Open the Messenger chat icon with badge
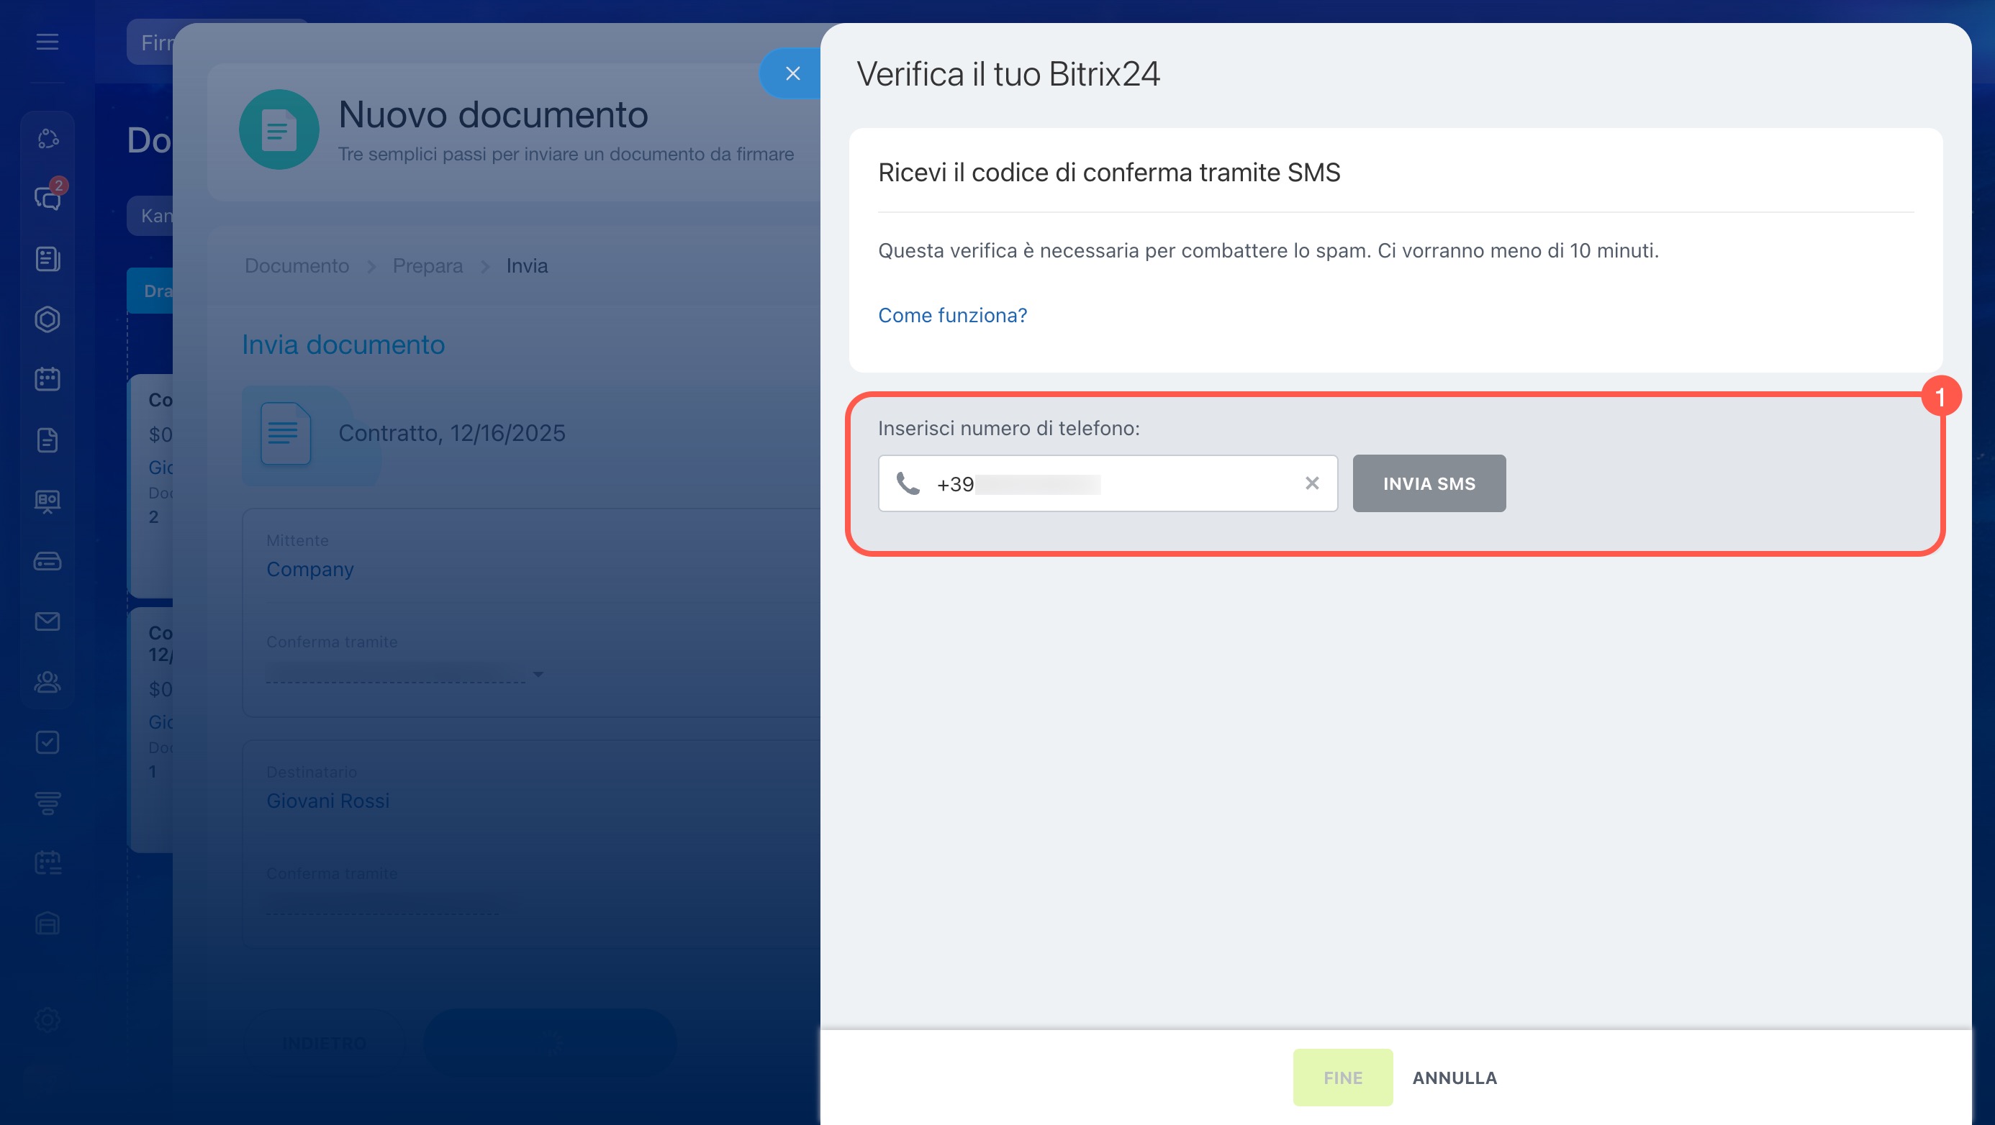This screenshot has width=1995, height=1125. point(47,199)
